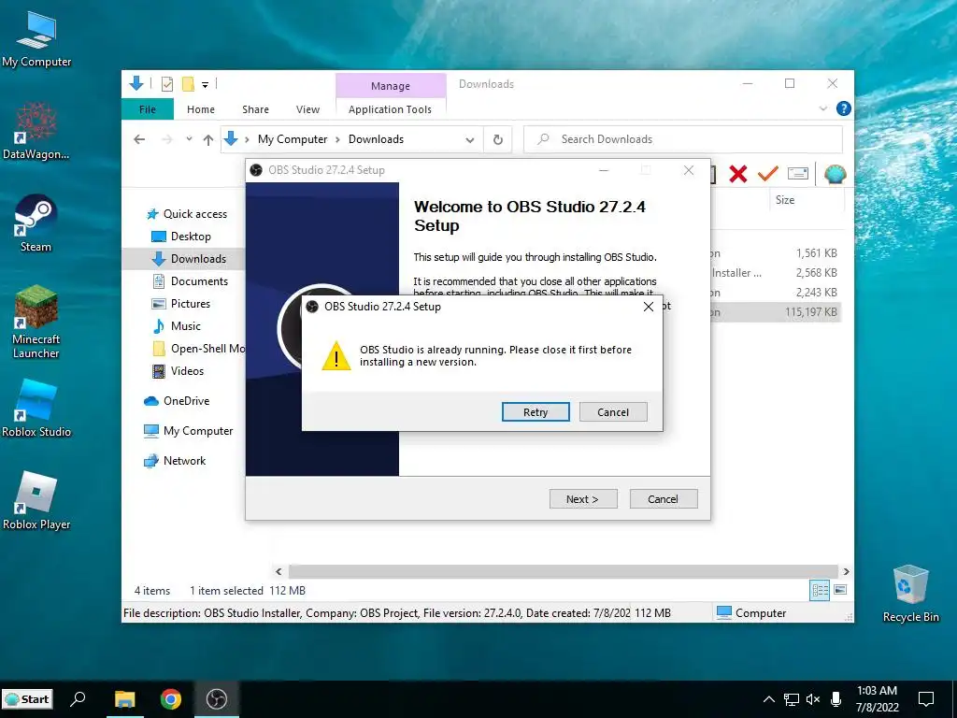Launch Steam from the desktop
Viewport: 957px width, 718px height.
point(36,223)
